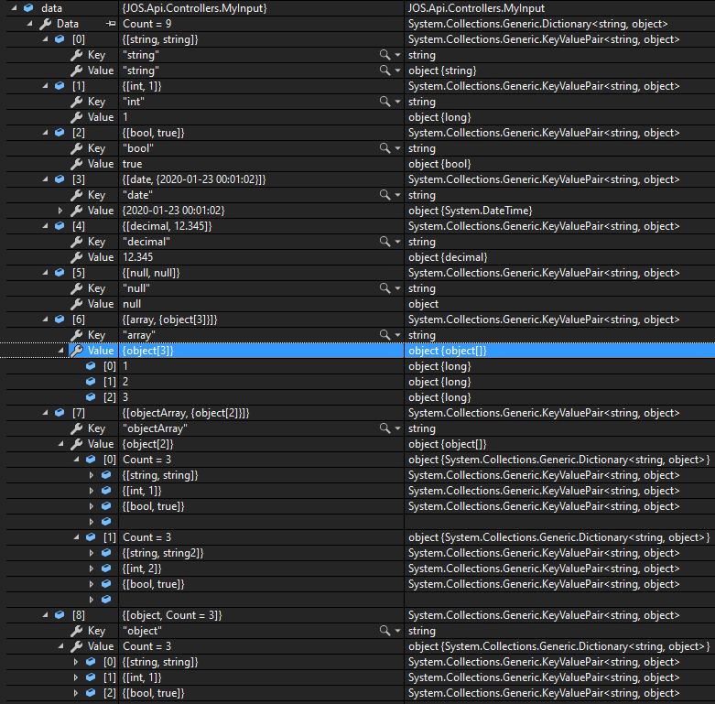
Task: Collapse the [6] array entry
Action: [45, 320]
